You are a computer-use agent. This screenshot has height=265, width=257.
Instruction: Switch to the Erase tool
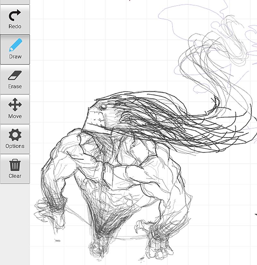(15, 79)
